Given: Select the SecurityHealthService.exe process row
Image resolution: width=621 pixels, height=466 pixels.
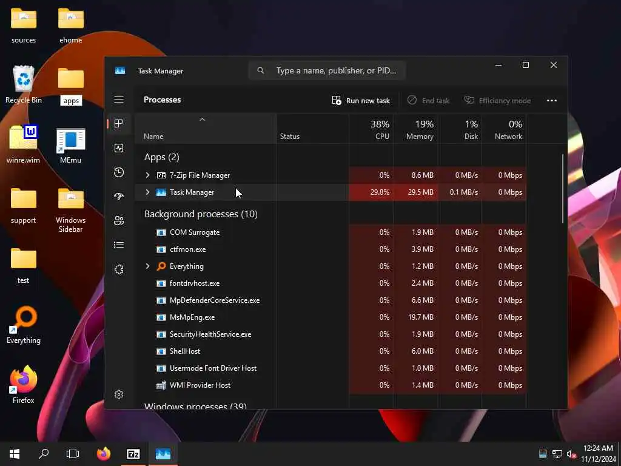Looking at the screenshot, I should pyautogui.click(x=331, y=334).
